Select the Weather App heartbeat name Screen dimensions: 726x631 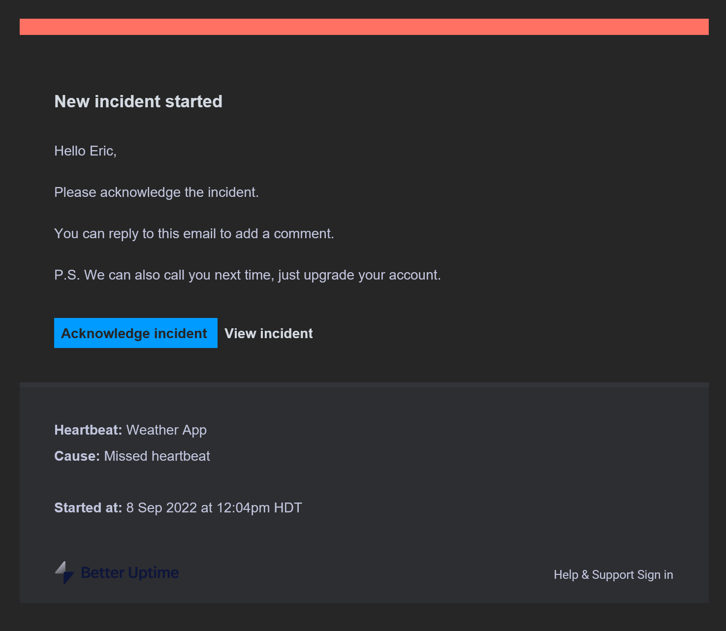[x=166, y=430]
